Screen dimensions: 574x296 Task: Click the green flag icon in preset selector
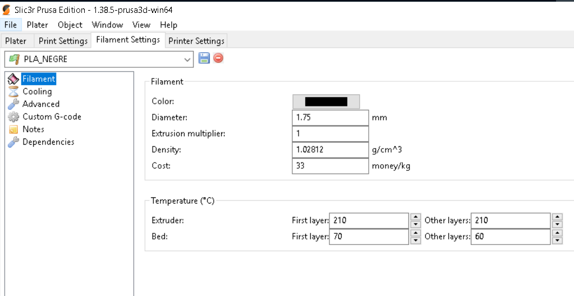tap(14, 59)
